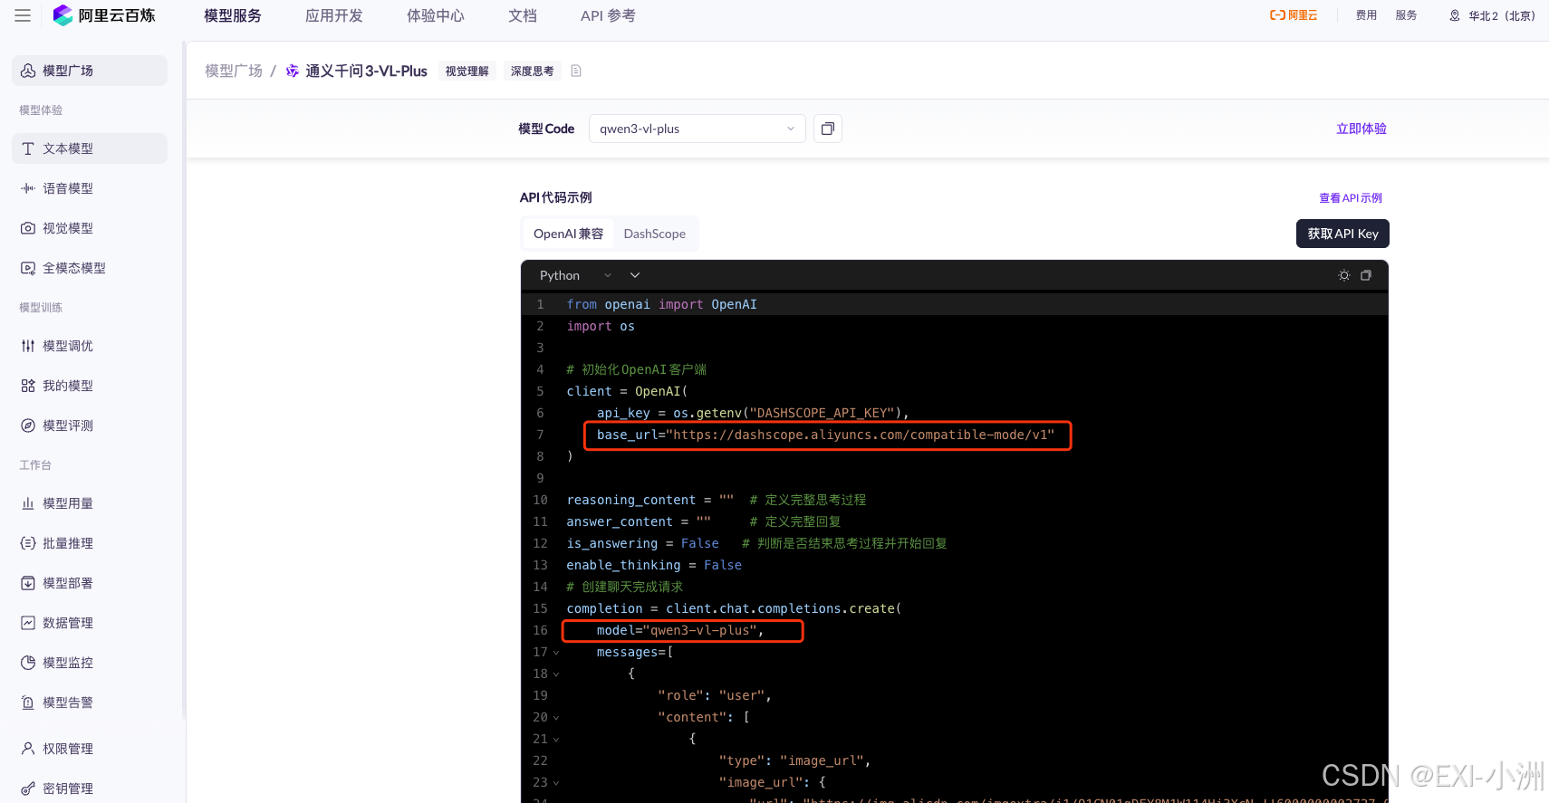
Task: Click the second chevron next to Python
Action: pos(635,275)
